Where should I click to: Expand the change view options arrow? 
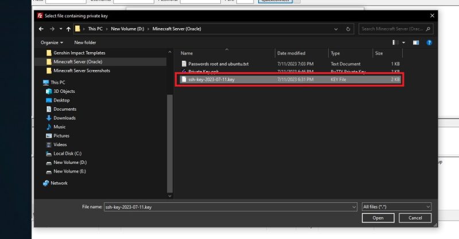point(404,42)
